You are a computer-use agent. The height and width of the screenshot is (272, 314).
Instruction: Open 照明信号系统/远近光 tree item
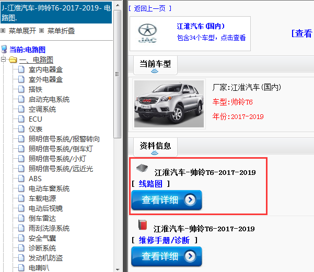pos(61,169)
